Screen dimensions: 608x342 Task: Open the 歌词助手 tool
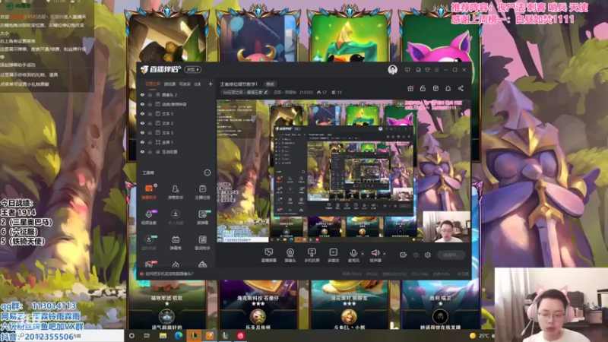[202, 242]
